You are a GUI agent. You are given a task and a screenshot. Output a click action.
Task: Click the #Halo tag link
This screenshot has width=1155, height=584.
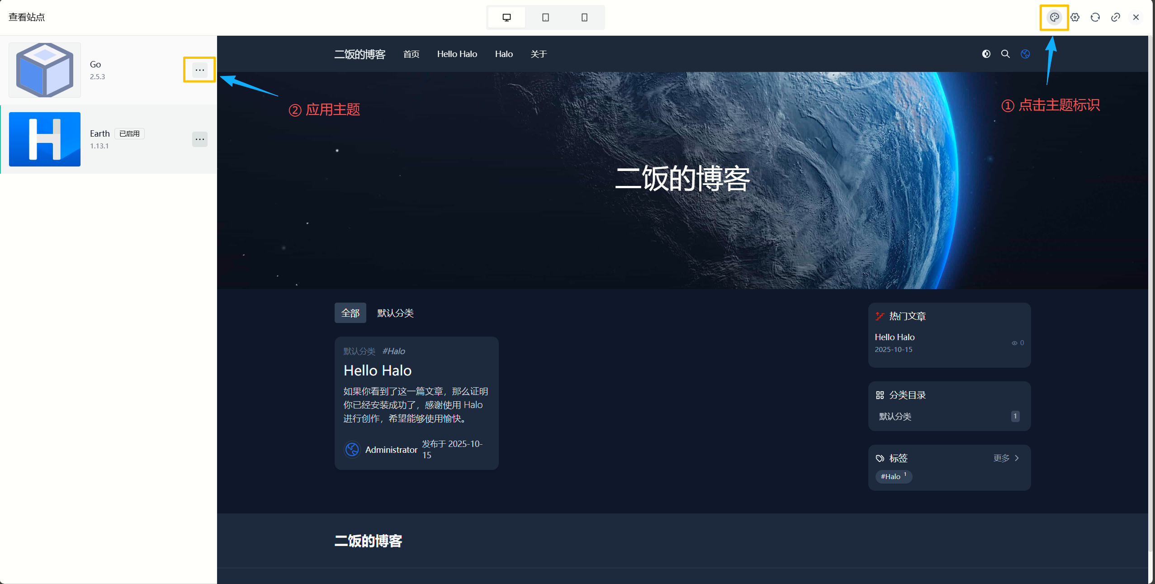(893, 476)
